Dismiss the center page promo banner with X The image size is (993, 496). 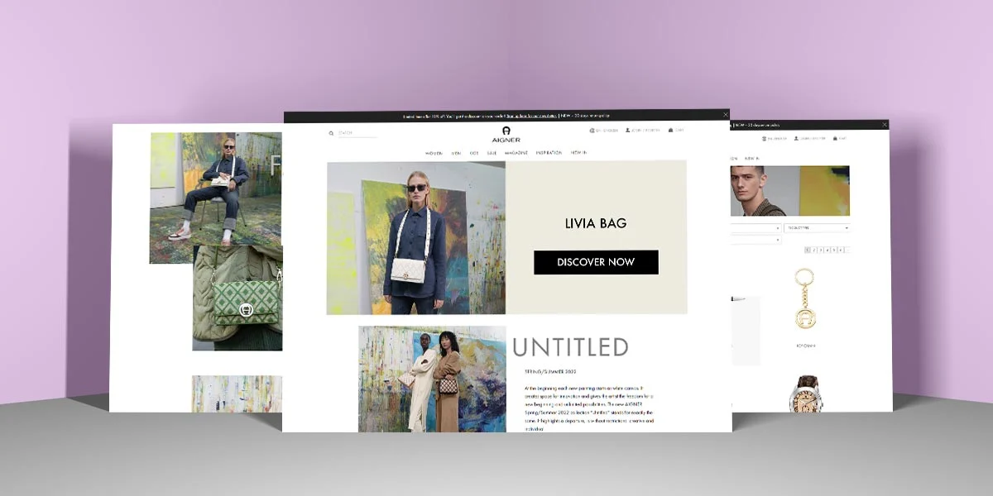(726, 115)
